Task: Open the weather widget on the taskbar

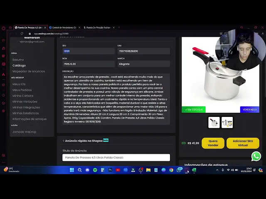Action: [x=12, y=170]
